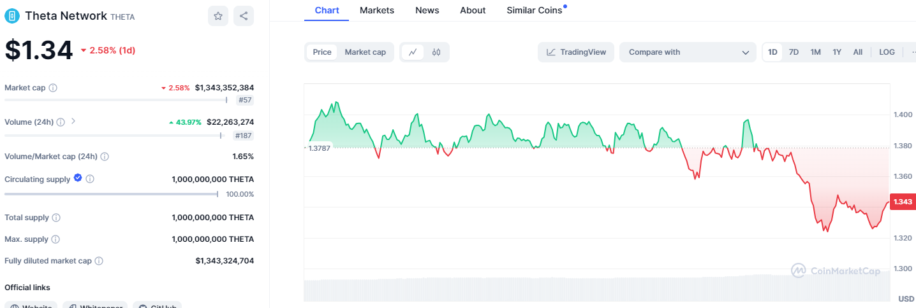Switch to line chart view icon
The image size is (916, 308).
click(x=413, y=52)
